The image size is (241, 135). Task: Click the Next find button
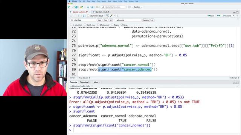99,20
